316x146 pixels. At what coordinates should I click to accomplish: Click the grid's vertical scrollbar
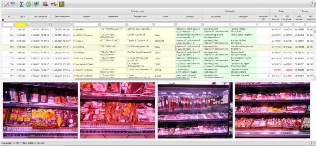(x=314, y=32)
